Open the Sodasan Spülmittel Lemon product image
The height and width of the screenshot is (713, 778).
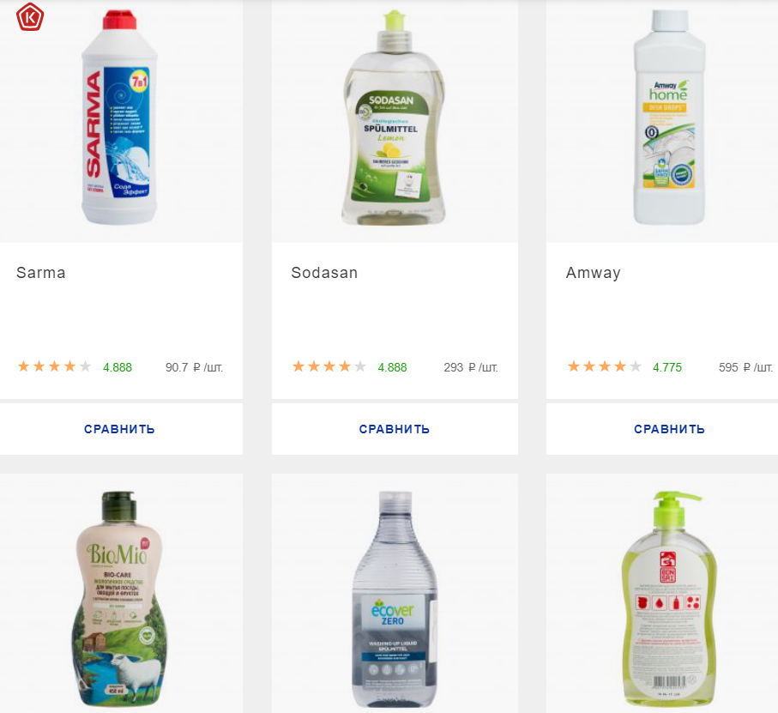[x=394, y=117]
